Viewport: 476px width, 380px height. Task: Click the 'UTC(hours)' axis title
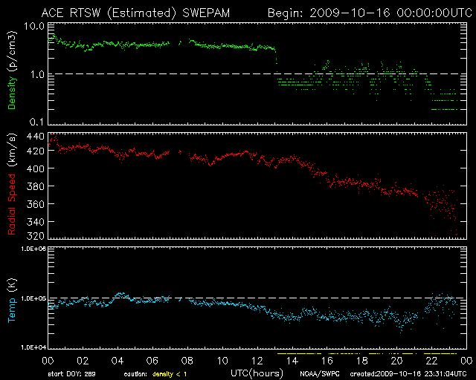coord(257,373)
